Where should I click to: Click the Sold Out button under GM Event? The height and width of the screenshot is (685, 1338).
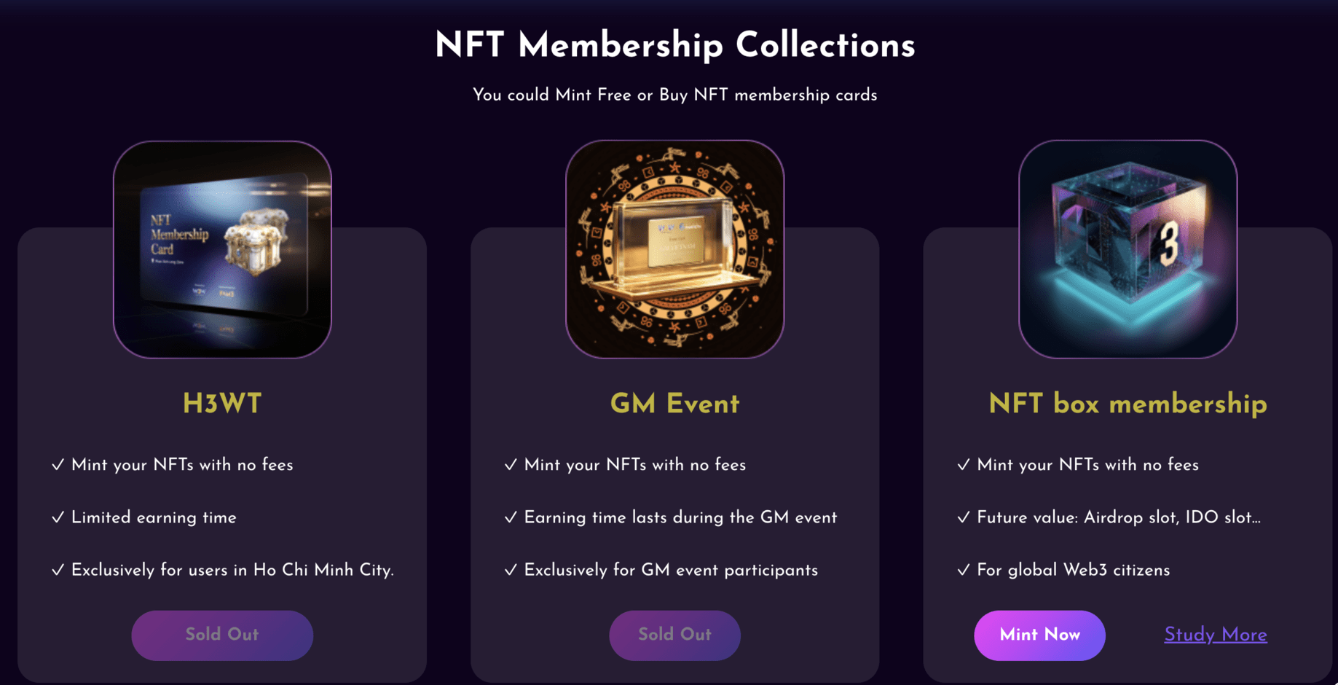674,635
